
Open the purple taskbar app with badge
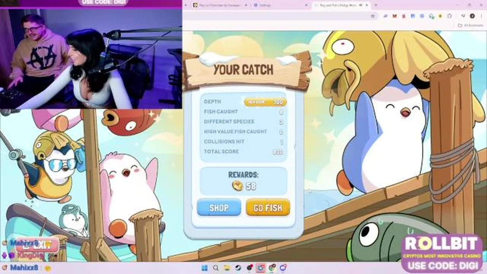pyautogui.click(x=283, y=268)
